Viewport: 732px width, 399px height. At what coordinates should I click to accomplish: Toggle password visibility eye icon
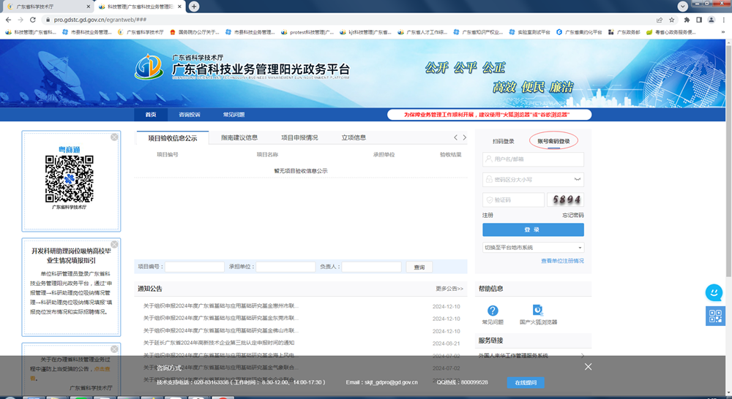click(578, 180)
